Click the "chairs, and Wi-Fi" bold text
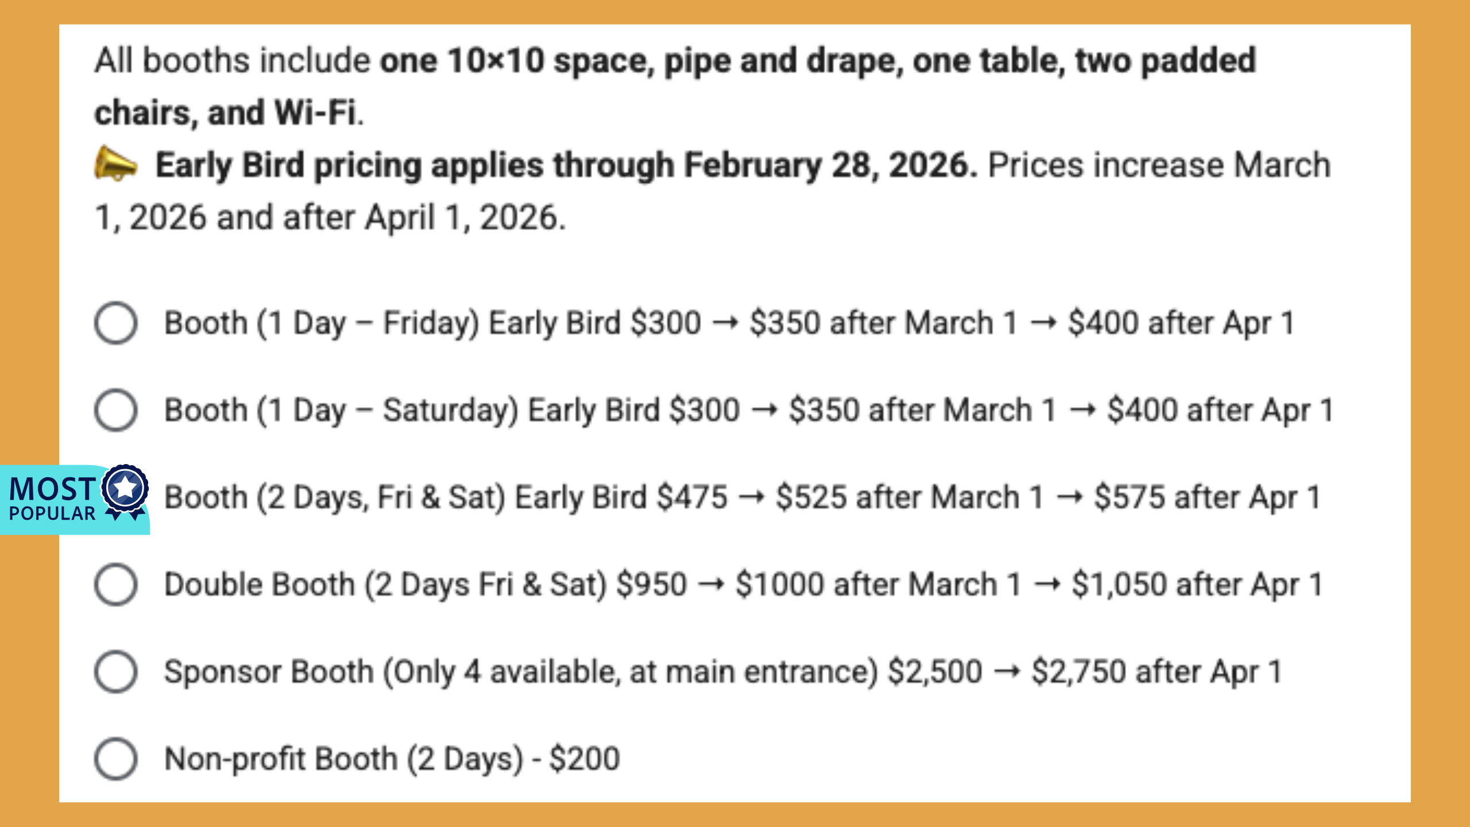Viewport: 1470px width, 827px height. (x=227, y=113)
